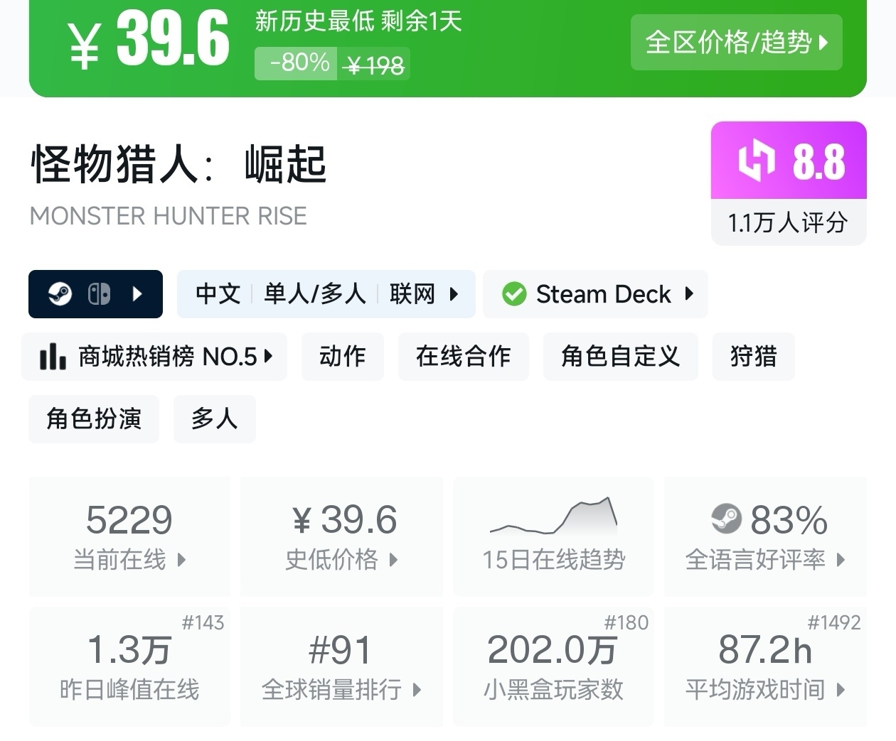896x741 pixels.
Task: Tap the 狩猎 tag
Action: (753, 356)
